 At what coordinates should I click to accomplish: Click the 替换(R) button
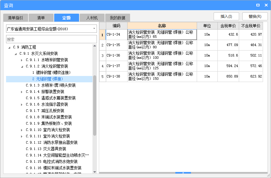pyautogui.click(x=255, y=17)
